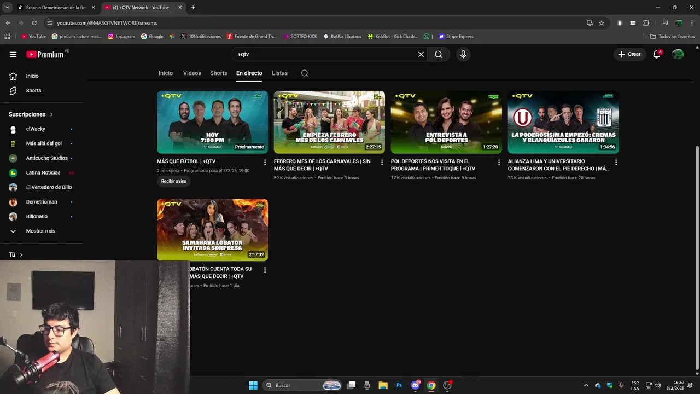Click the Crear button

click(629, 54)
